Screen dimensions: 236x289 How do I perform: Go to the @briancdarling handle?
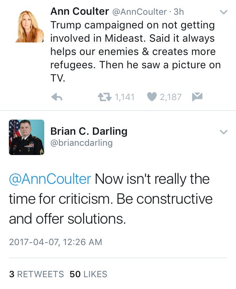click(81, 143)
